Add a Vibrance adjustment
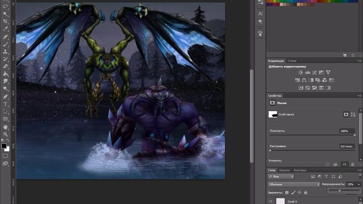The width and height of the screenshot is (363, 204). click(328, 73)
